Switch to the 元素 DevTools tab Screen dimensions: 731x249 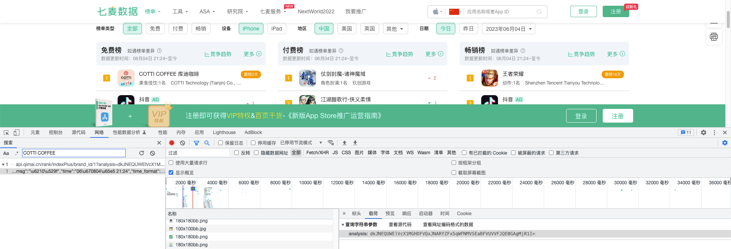(x=35, y=132)
